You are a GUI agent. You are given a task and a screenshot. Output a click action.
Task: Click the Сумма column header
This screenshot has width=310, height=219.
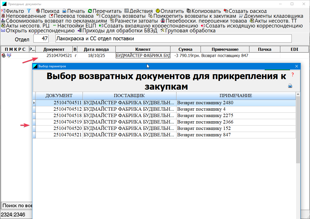[185, 49]
